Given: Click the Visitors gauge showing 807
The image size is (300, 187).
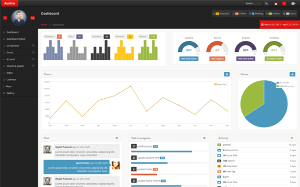Looking at the screenshot, I should pyautogui.click(x=189, y=47).
